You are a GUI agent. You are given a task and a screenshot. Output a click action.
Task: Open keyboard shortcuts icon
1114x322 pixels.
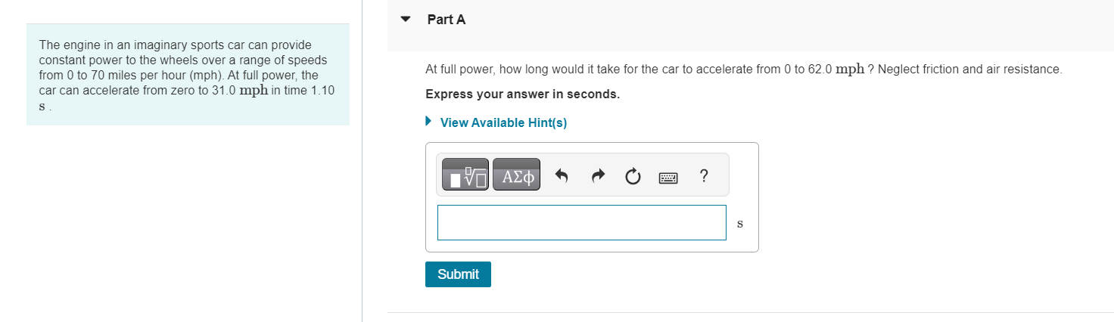[x=668, y=178]
